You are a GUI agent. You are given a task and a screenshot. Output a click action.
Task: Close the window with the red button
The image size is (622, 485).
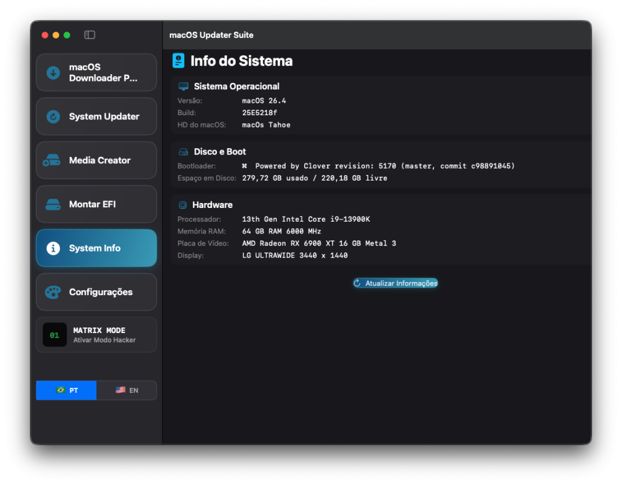point(45,35)
